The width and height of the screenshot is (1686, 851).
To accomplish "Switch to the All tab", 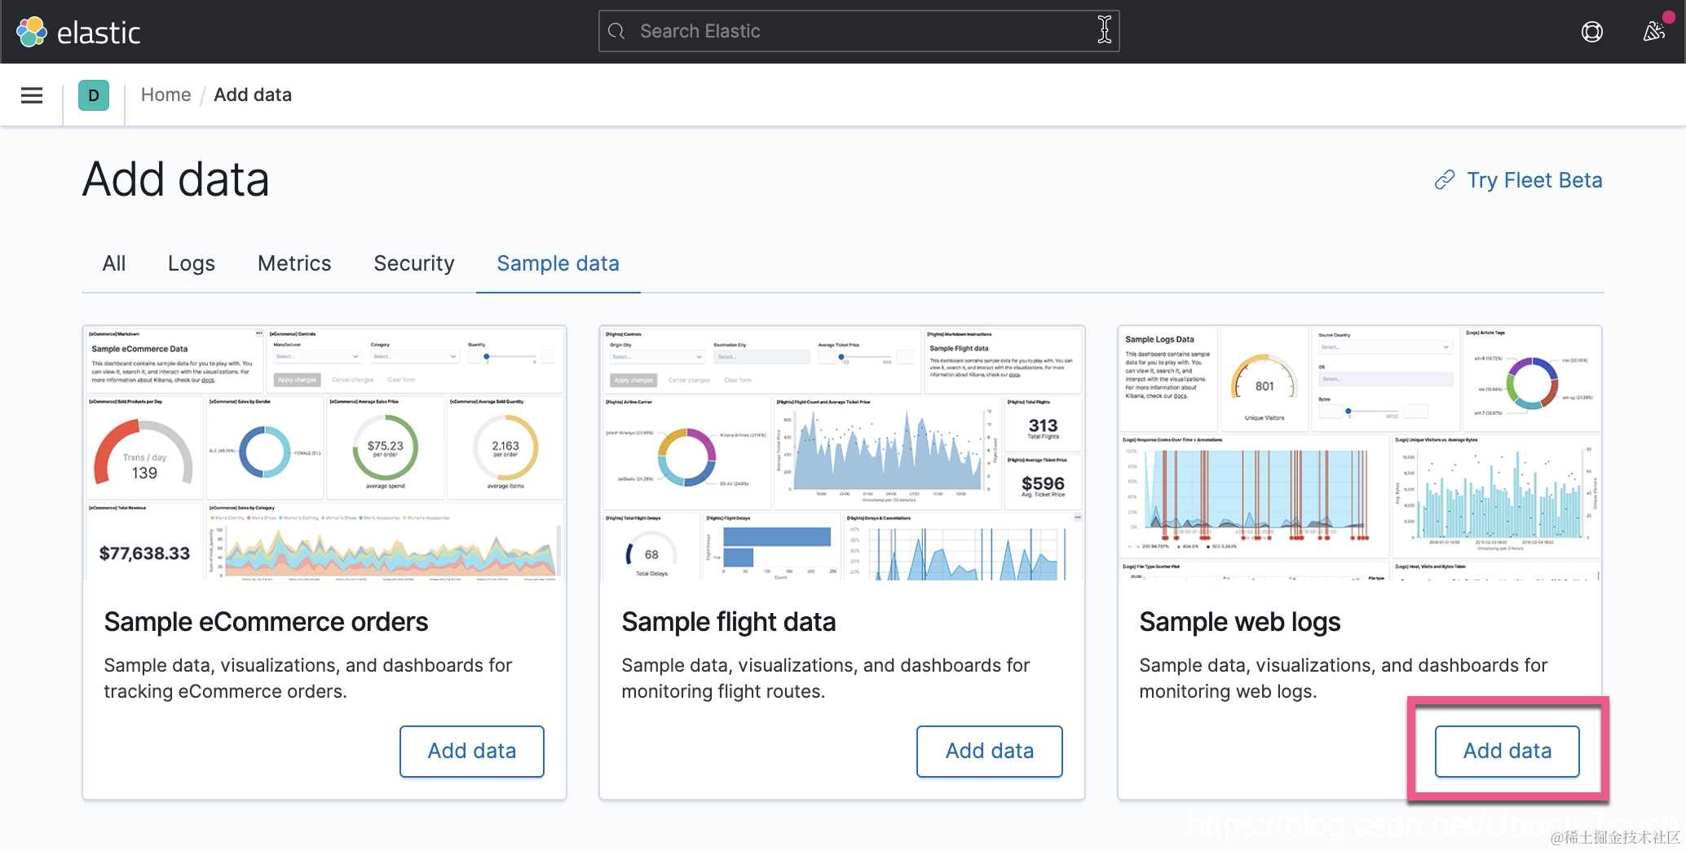I will pos(114,263).
